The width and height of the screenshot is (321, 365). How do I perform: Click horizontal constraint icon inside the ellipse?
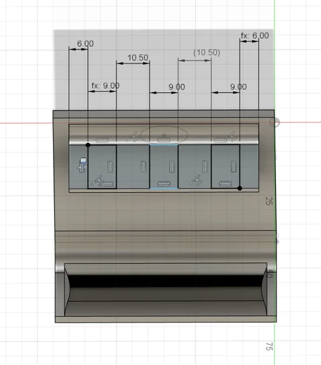click(x=164, y=140)
